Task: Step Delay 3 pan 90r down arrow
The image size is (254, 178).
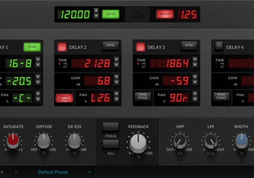Action: (x=195, y=99)
